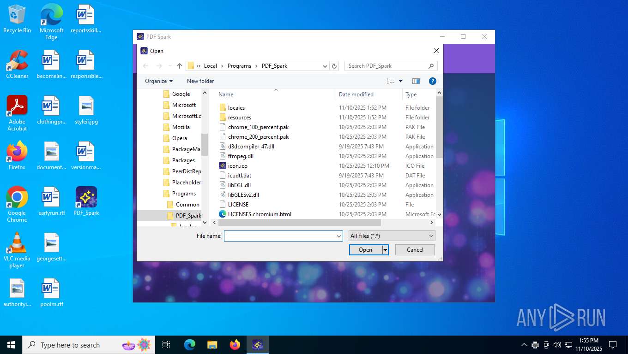Select the icon.ico file
The width and height of the screenshot is (628, 354).
tap(237, 166)
